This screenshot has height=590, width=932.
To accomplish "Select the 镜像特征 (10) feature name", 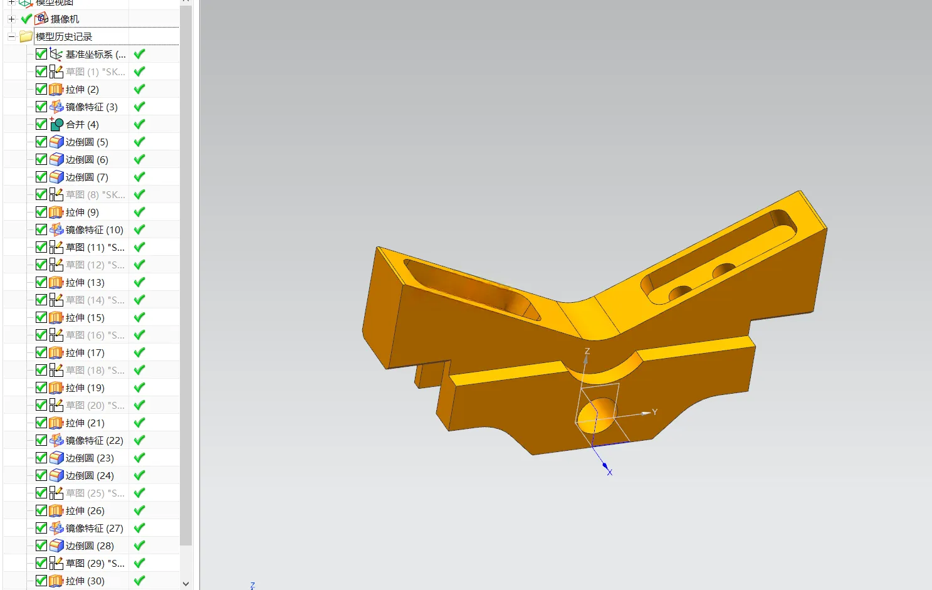I will click(95, 230).
